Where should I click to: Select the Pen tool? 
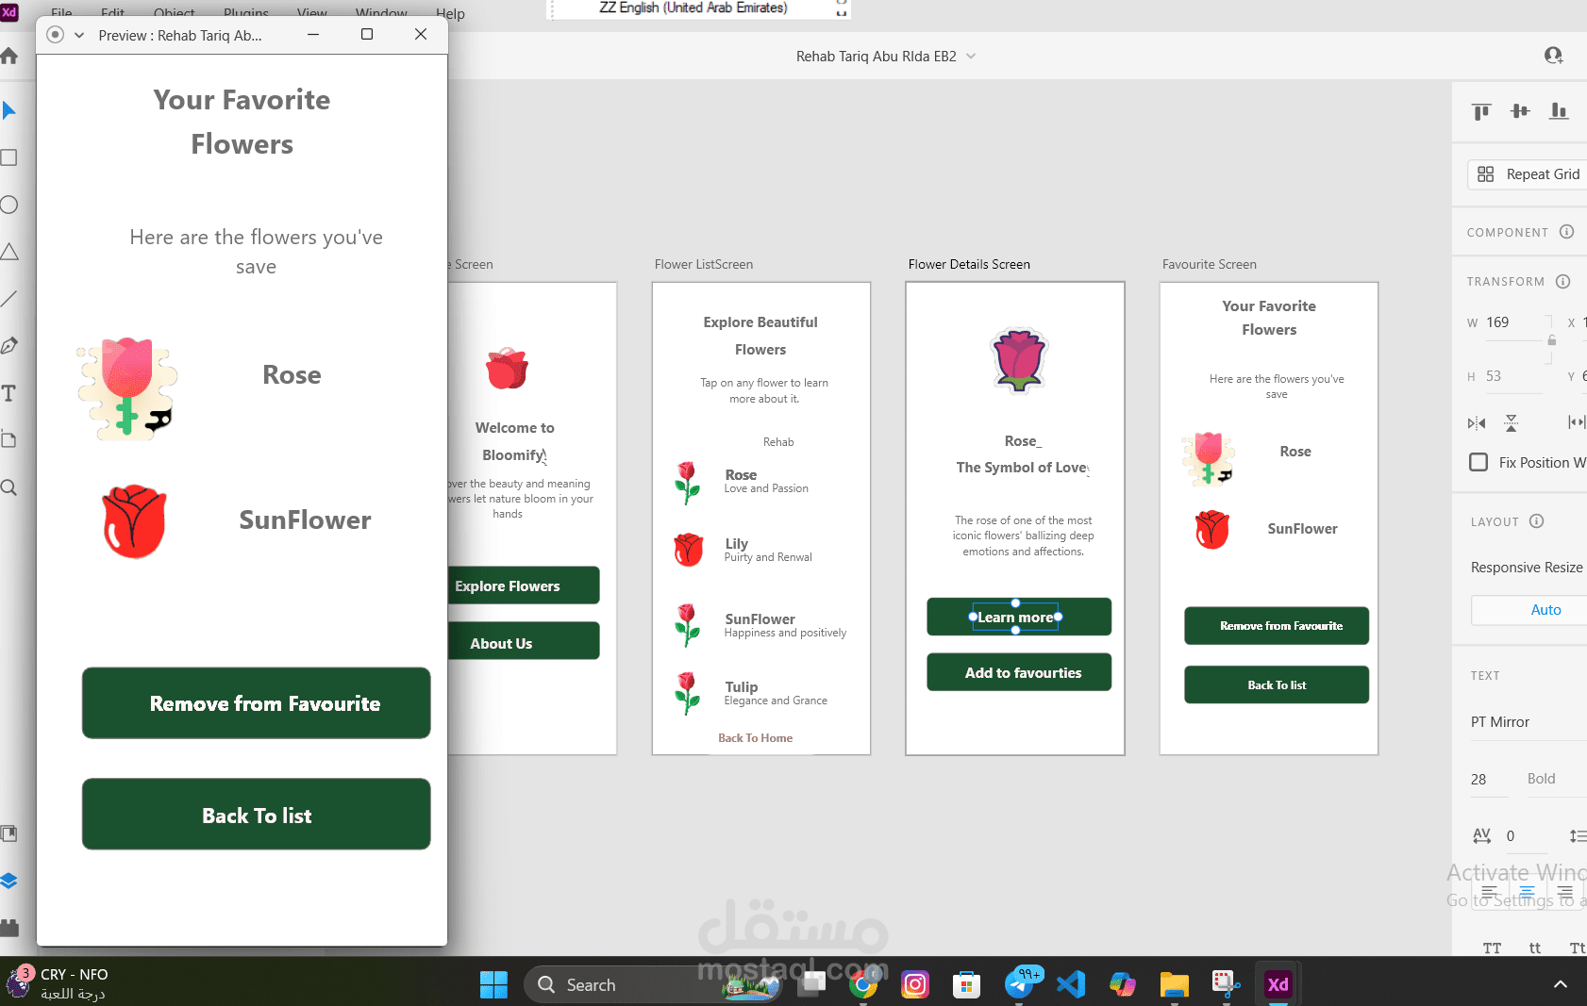(9, 346)
